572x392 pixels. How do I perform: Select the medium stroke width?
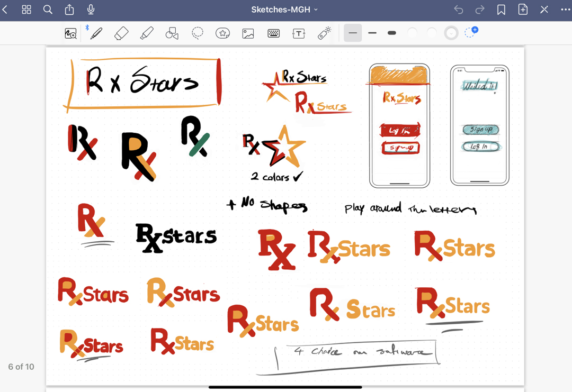click(372, 33)
